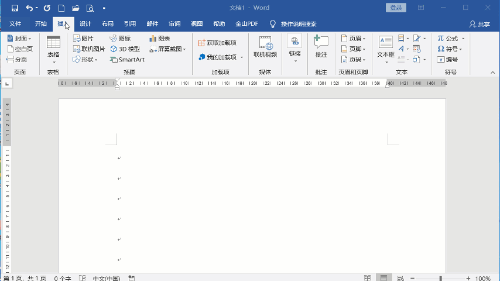The width and height of the screenshot is (500, 281).
Task: Insert a cover page (封面)
Action: tap(19, 38)
